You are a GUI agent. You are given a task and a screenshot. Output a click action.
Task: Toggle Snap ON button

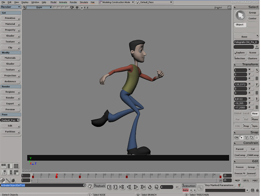coord(236,138)
